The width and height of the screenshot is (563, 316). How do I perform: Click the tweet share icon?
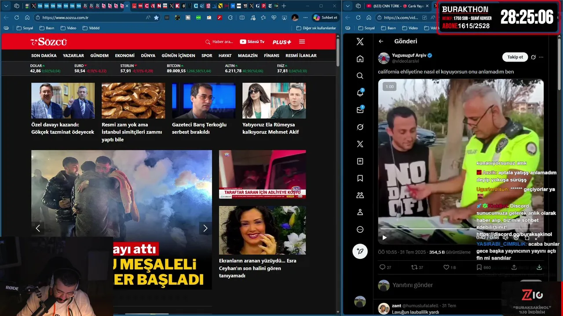click(x=514, y=267)
